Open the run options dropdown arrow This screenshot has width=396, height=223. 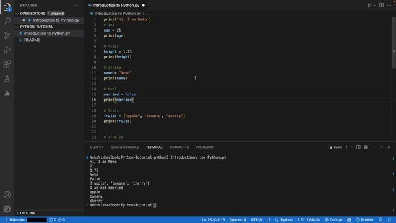tap(374, 6)
